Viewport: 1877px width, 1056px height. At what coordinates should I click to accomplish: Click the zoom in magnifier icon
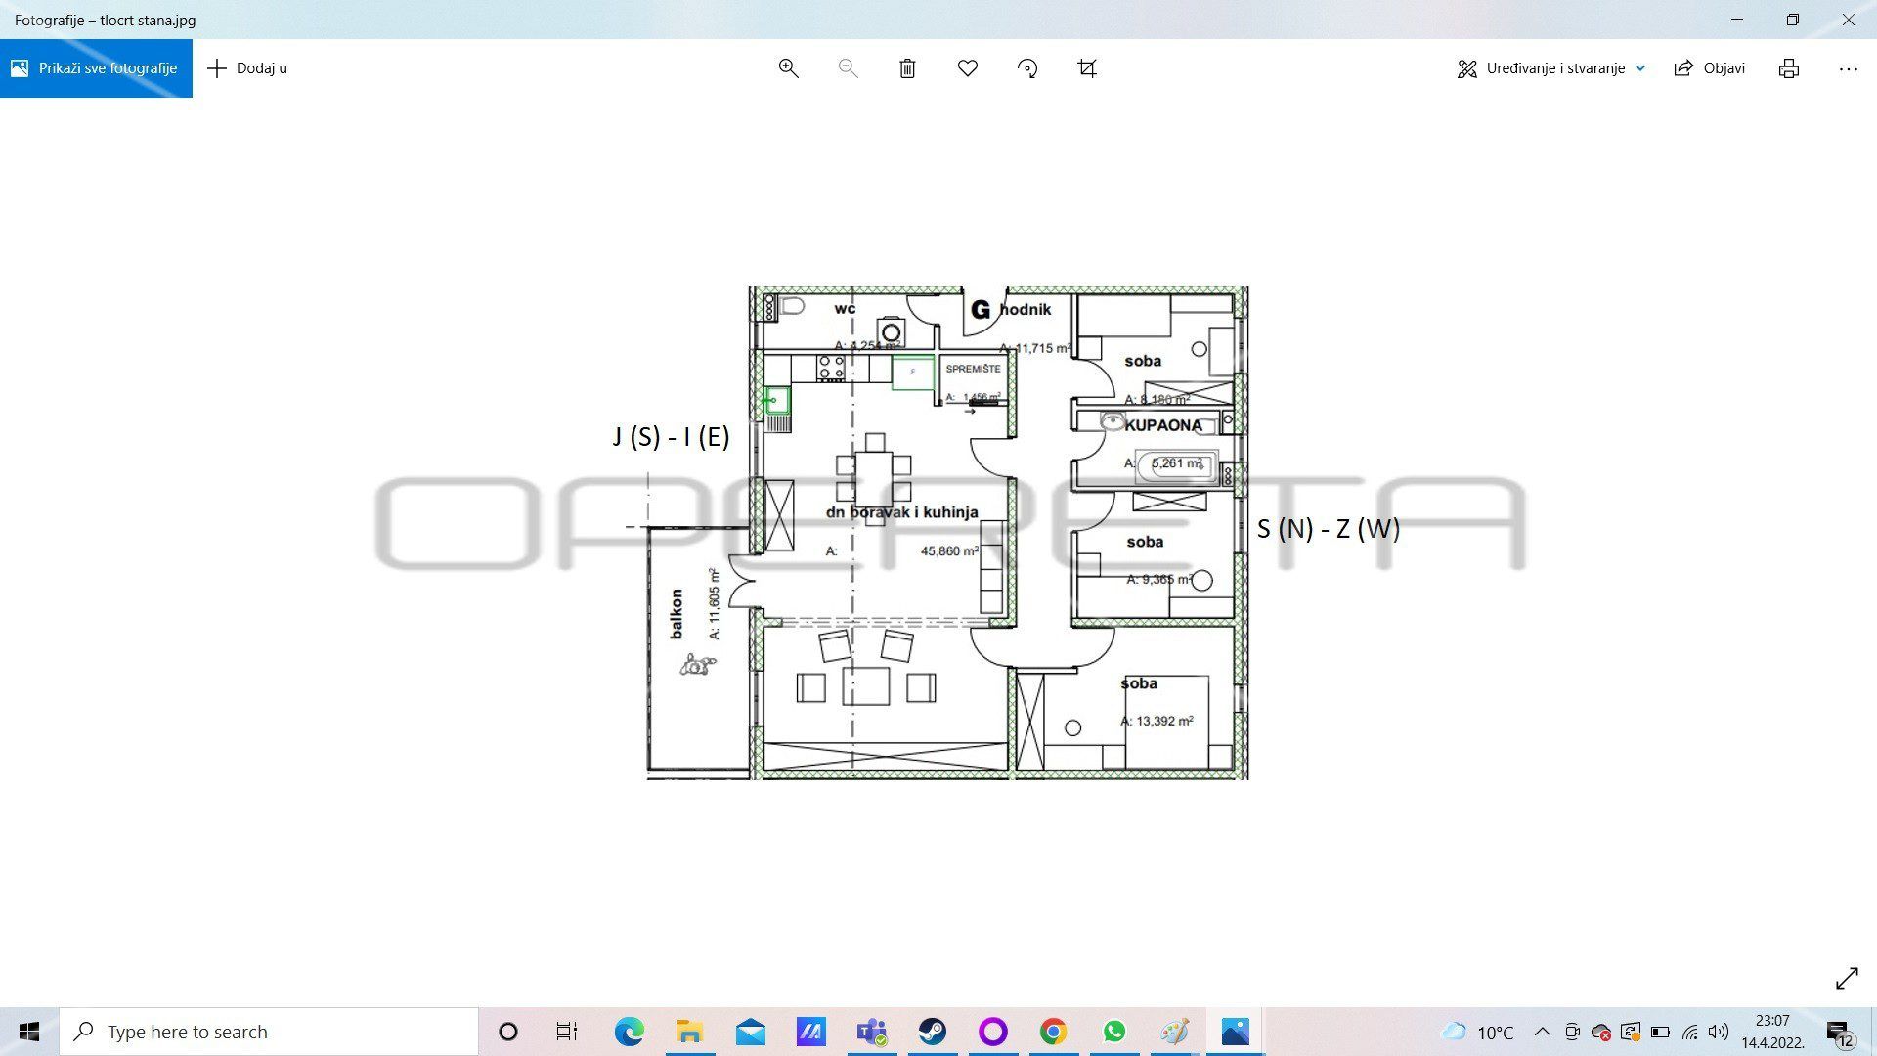click(786, 67)
